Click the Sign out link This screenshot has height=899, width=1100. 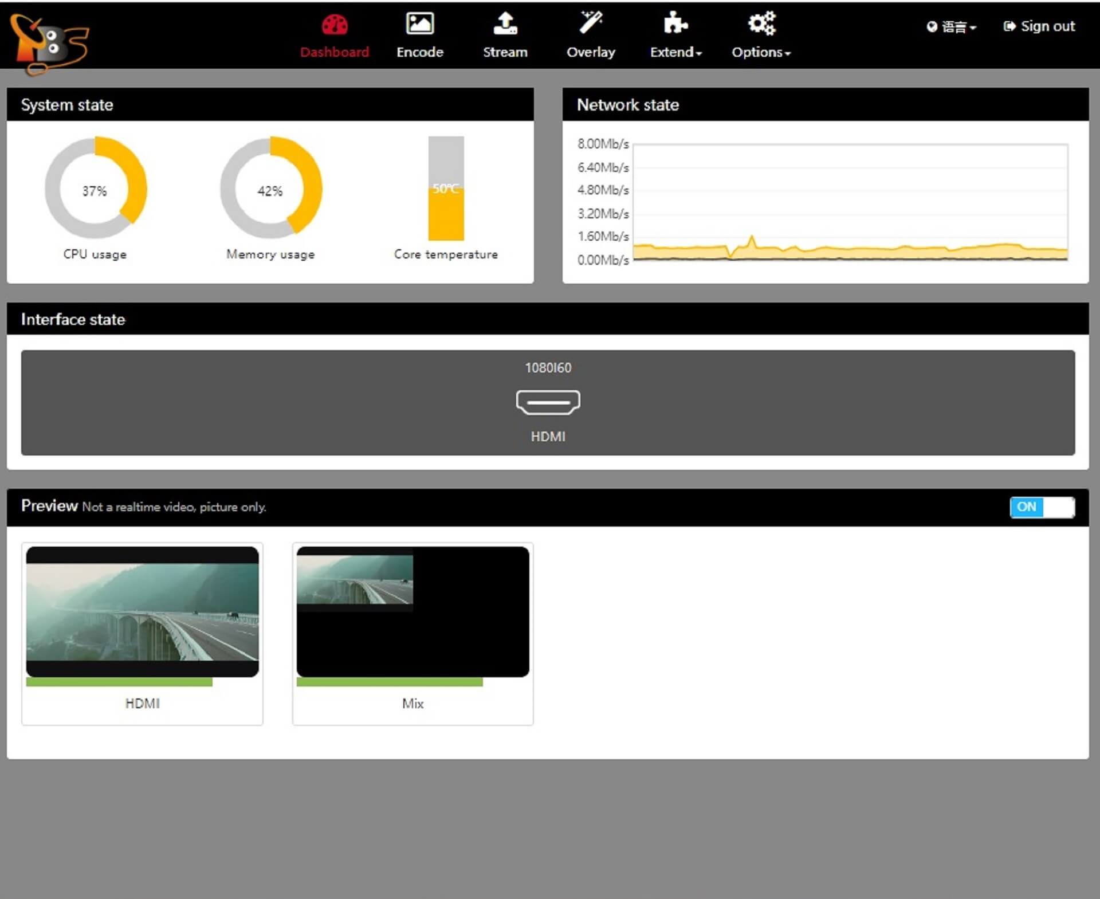point(1047,26)
